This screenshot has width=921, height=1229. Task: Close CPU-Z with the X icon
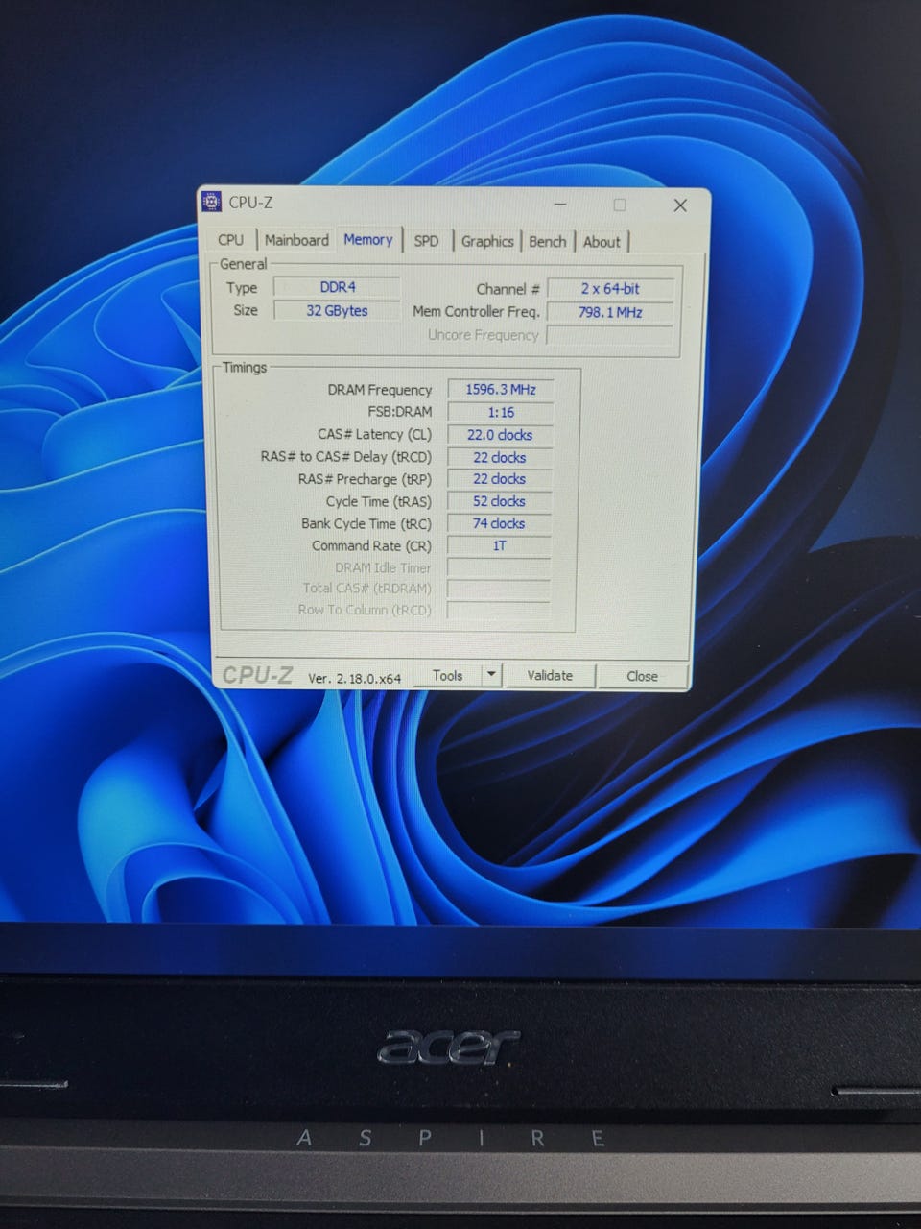(680, 205)
